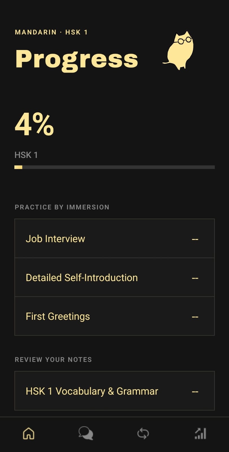Tap the dashes beside HSK 1 Vocabulary & Grammar
The height and width of the screenshot is (452, 229).
pyautogui.click(x=195, y=392)
